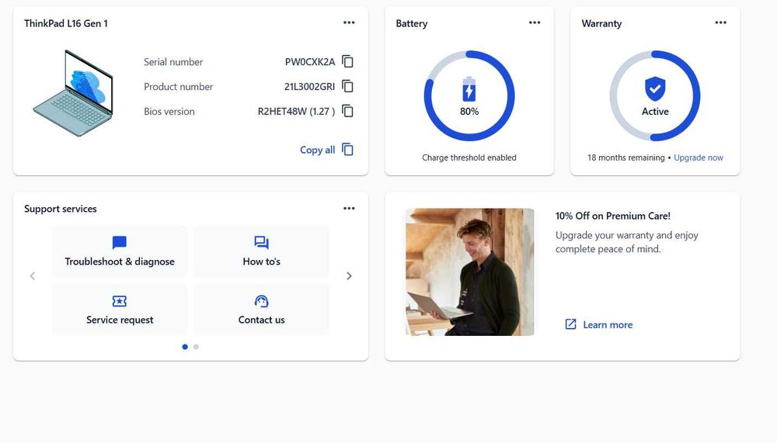The width and height of the screenshot is (777, 443).
Task: Click the Premium Care promo photo
Action: tap(470, 272)
